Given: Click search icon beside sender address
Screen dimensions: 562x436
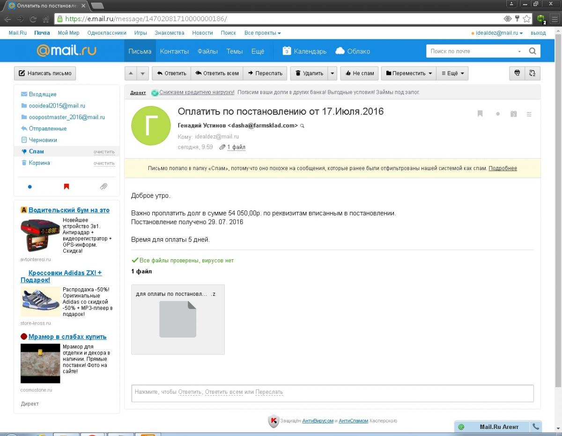Looking at the screenshot, I should pyautogui.click(x=303, y=126).
